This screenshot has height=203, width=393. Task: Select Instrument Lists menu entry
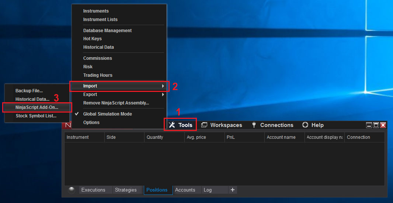pyautogui.click(x=100, y=19)
